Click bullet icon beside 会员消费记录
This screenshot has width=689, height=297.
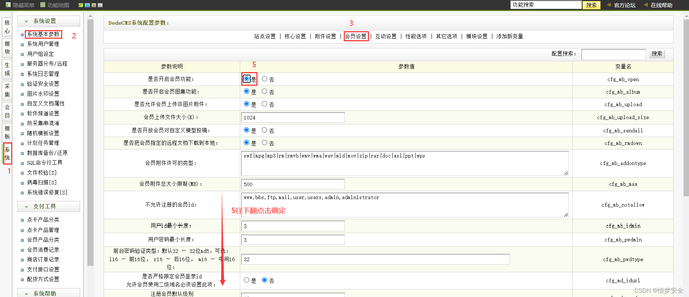click(22, 250)
